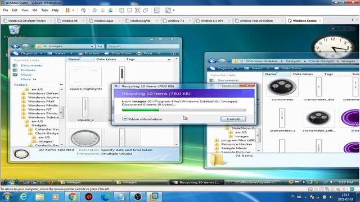Click Slide Show in right images window
This screenshot has width=360, height=202.
click(x=289, y=68)
